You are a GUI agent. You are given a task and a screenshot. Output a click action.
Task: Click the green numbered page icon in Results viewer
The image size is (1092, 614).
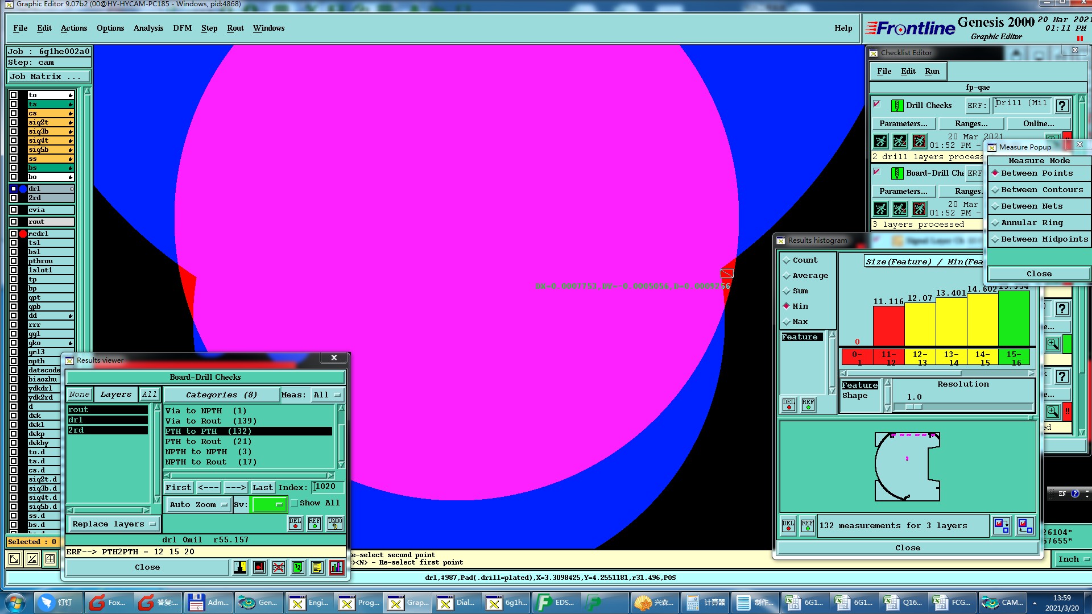tap(298, 567)
